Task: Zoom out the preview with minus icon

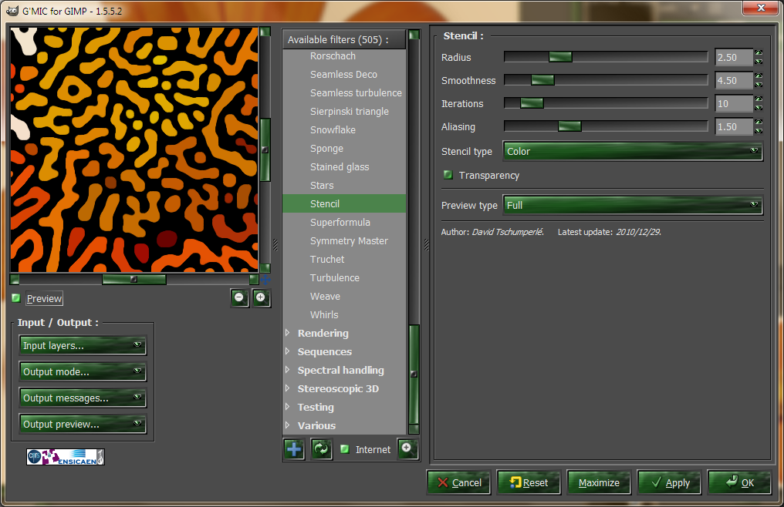Action: [x=239, y=298]
